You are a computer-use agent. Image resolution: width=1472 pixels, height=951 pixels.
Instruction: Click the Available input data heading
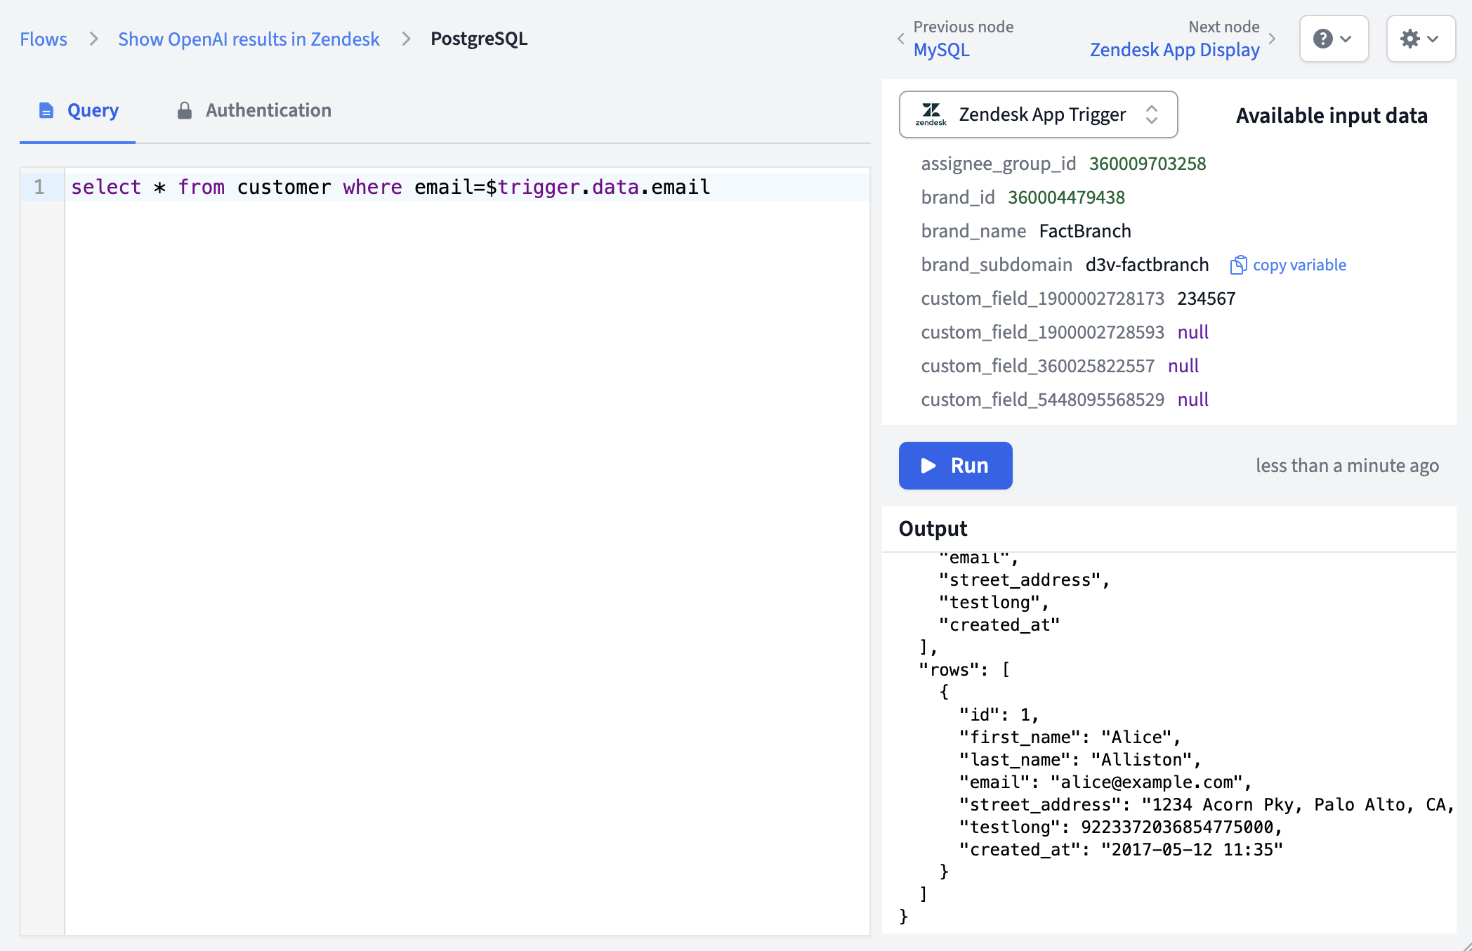(x=1332, y=115)
